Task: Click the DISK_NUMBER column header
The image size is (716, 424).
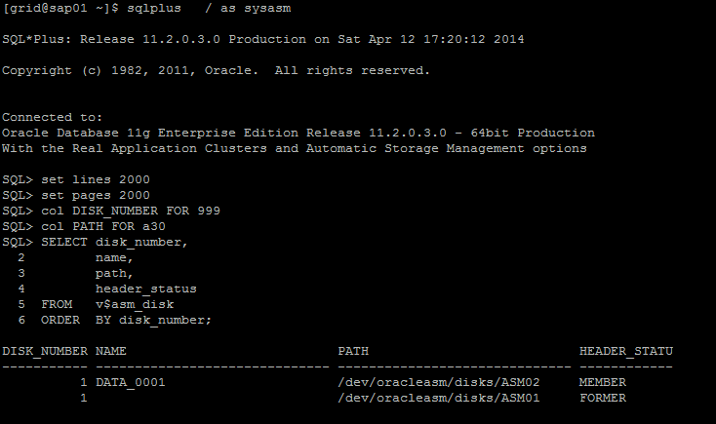Action: tap(45, 351)
